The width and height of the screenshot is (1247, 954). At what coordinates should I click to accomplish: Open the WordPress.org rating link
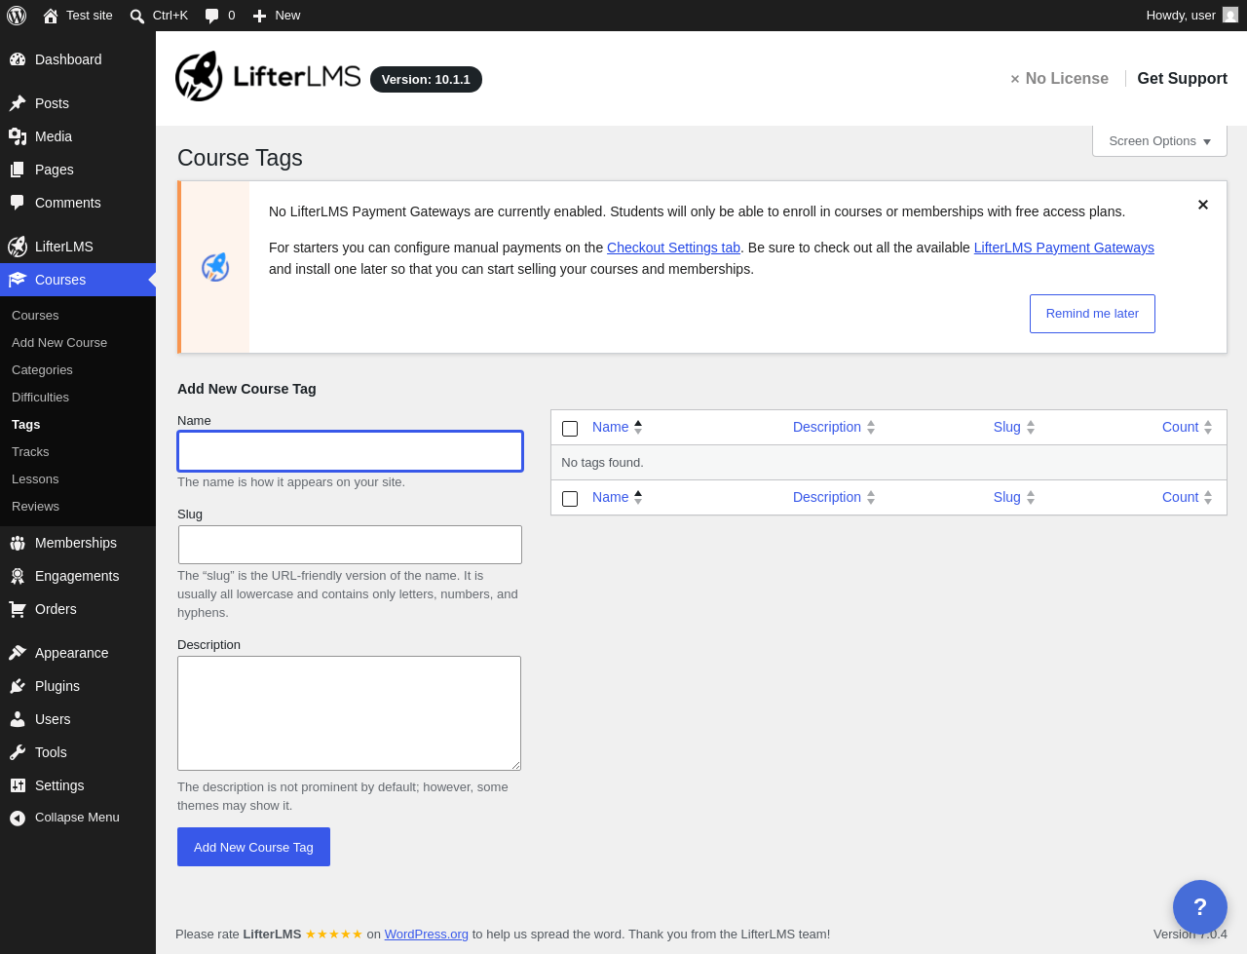[426, 934]
